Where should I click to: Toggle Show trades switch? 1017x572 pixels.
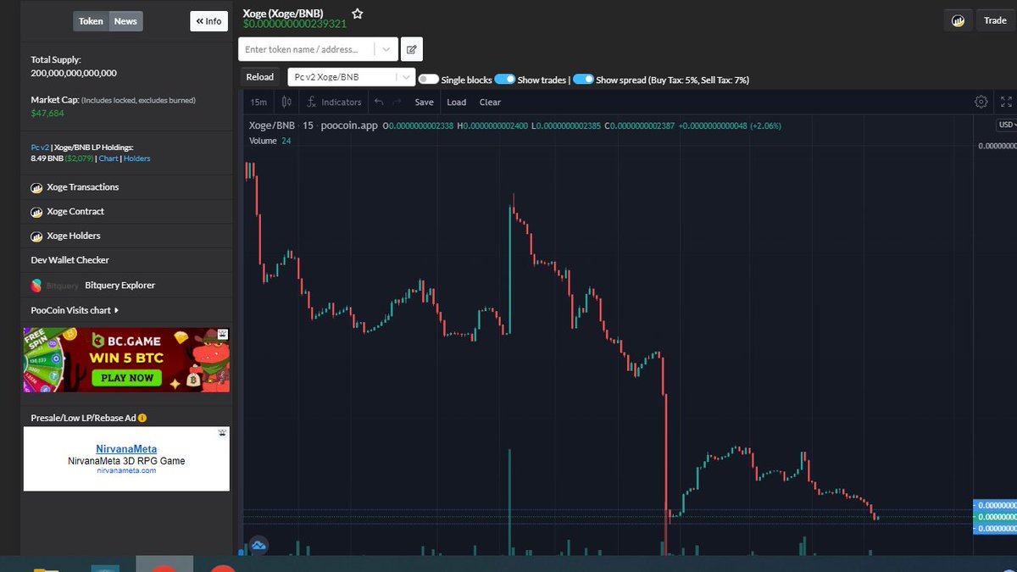point(505,79)
